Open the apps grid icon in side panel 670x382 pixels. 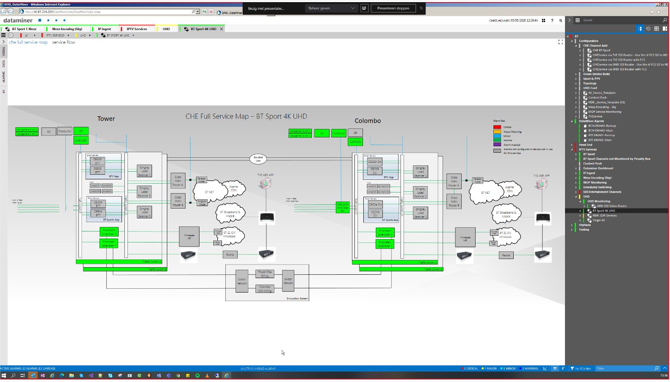[656, 28]
